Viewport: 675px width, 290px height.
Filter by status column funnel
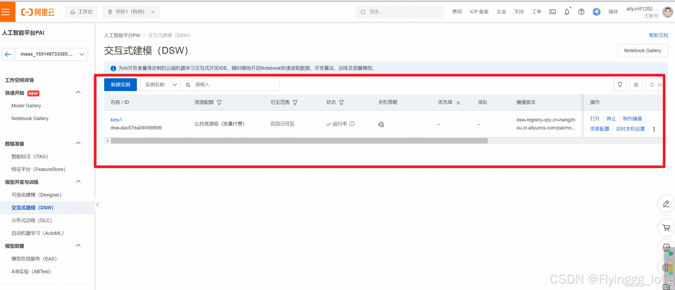341,103
